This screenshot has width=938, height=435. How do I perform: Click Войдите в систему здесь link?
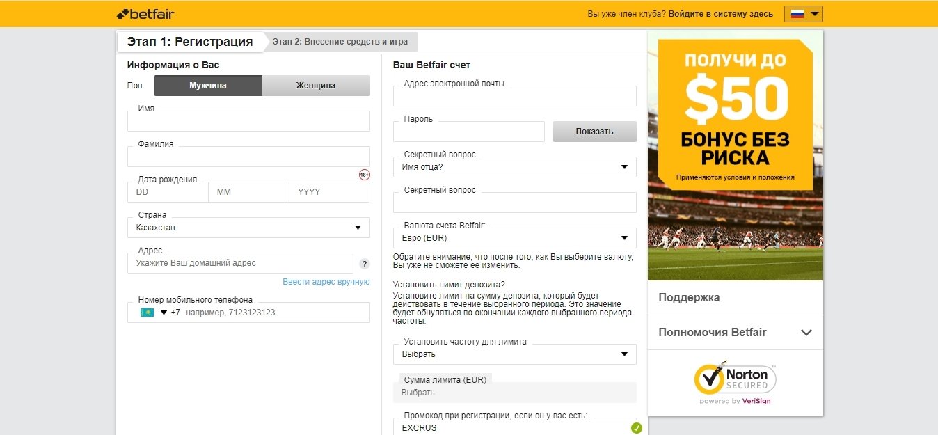click(720, 14)
